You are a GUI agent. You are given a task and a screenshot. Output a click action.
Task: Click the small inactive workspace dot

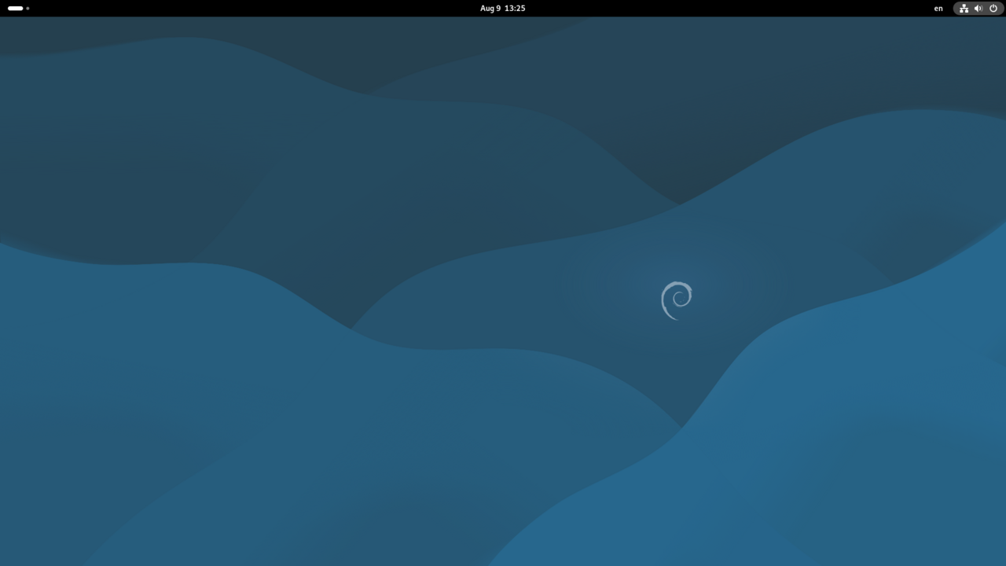[x=28, y=9]
